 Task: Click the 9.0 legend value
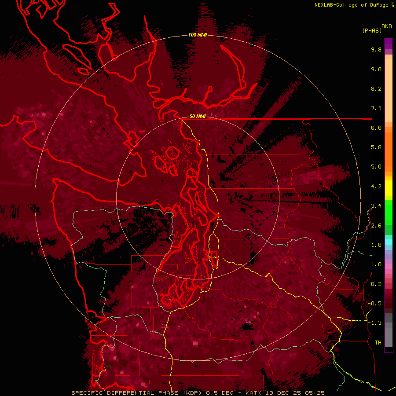click(x=376, y=69)
